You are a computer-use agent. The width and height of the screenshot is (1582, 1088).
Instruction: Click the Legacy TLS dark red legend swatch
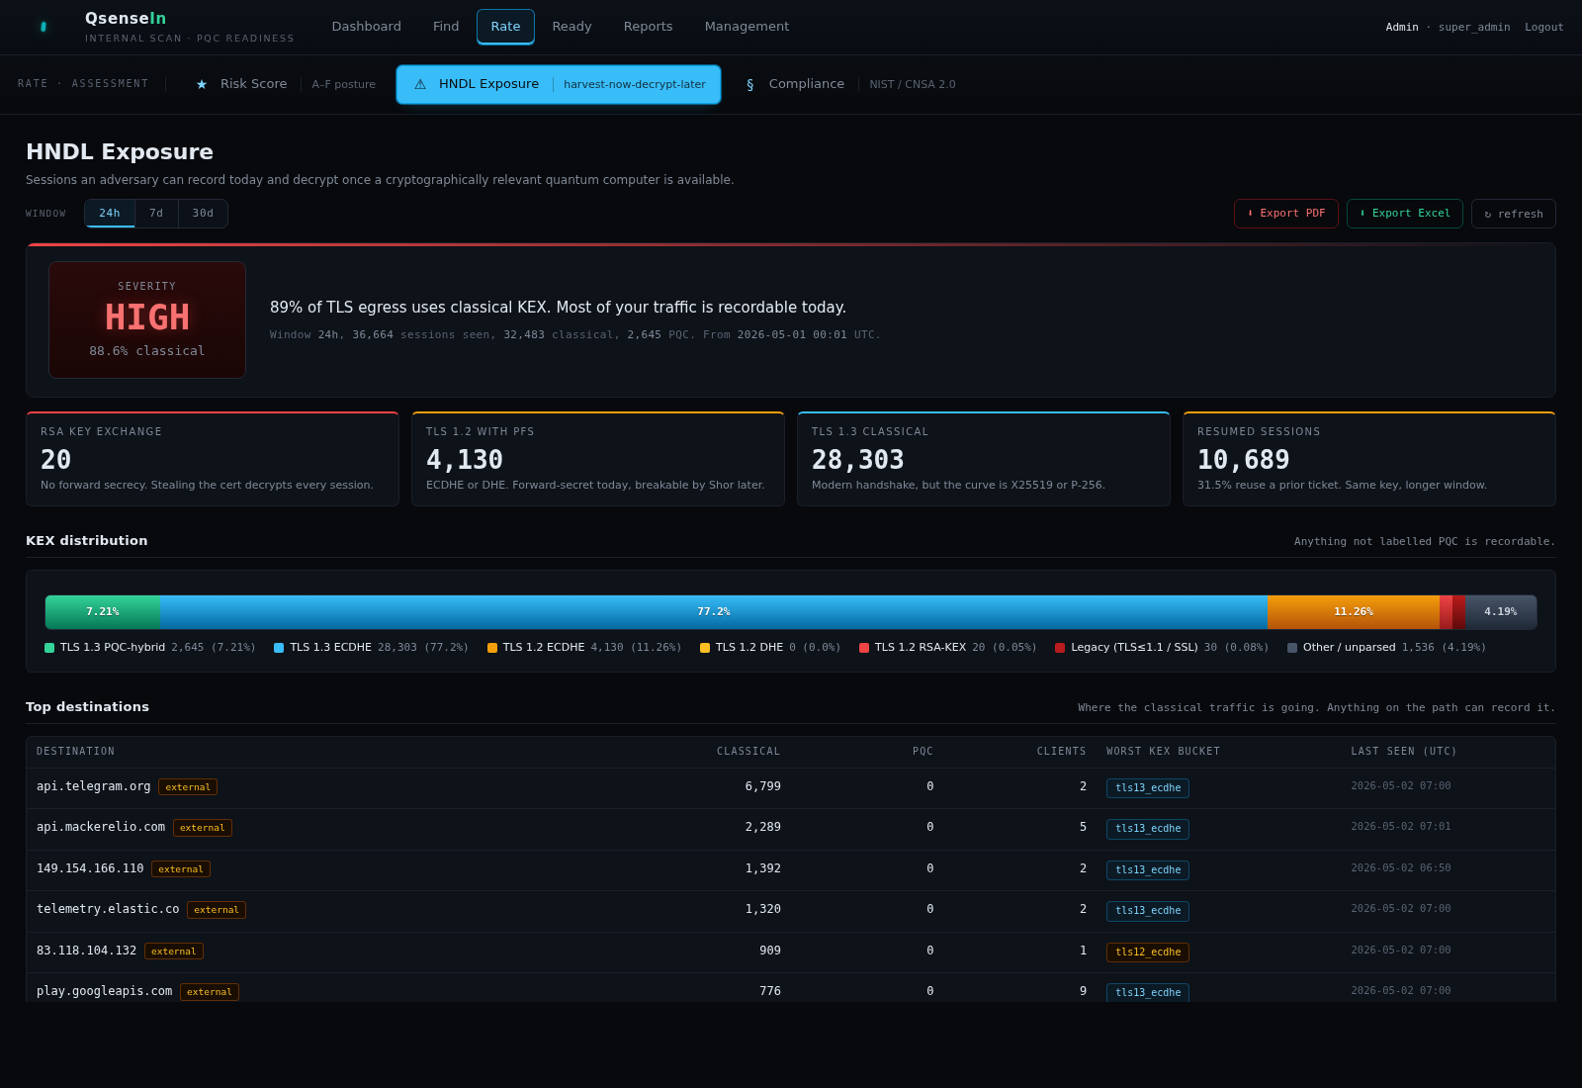[x=1060, y=648]
